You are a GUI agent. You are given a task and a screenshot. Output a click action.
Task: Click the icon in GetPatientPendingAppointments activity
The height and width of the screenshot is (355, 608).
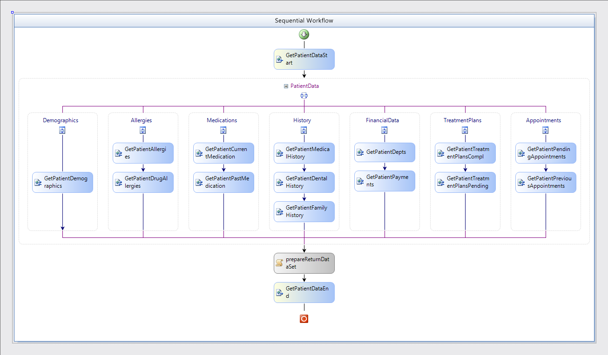521,153
